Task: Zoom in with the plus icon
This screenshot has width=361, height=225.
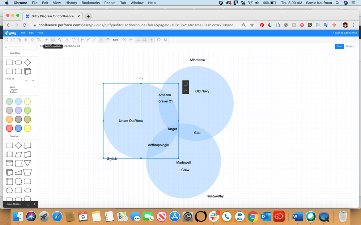Action: 124,40
